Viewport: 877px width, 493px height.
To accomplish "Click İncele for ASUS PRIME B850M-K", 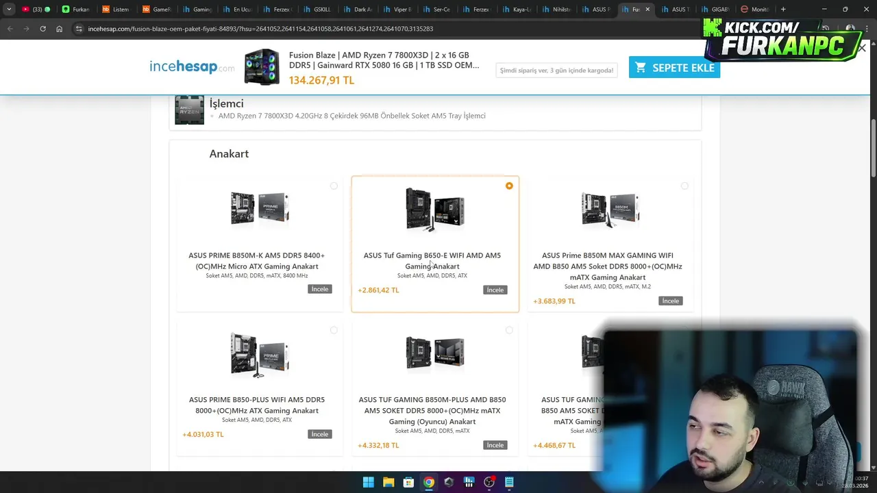I will coord(320,289).
